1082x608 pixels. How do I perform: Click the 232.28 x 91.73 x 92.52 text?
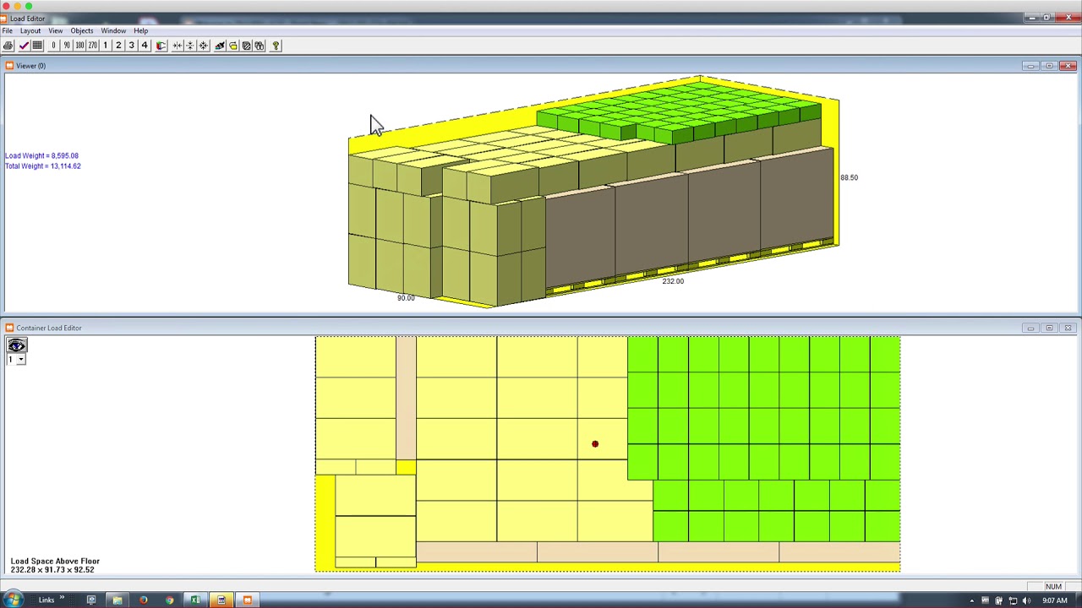pyautogui.click(x=52, y=570)
